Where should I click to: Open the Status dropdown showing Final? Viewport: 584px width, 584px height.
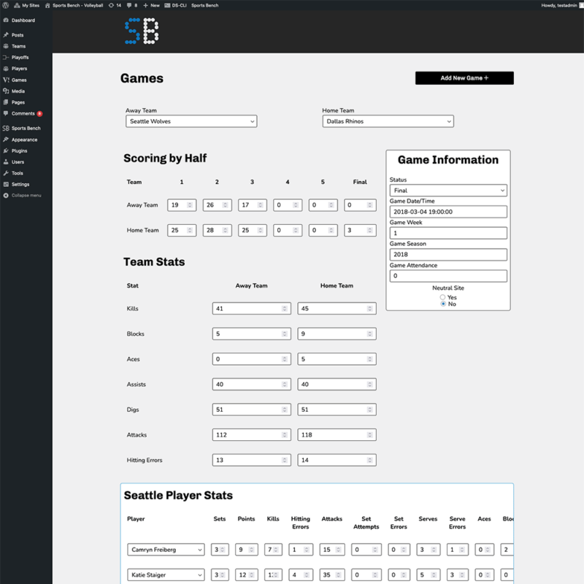(x=448, y=191)
